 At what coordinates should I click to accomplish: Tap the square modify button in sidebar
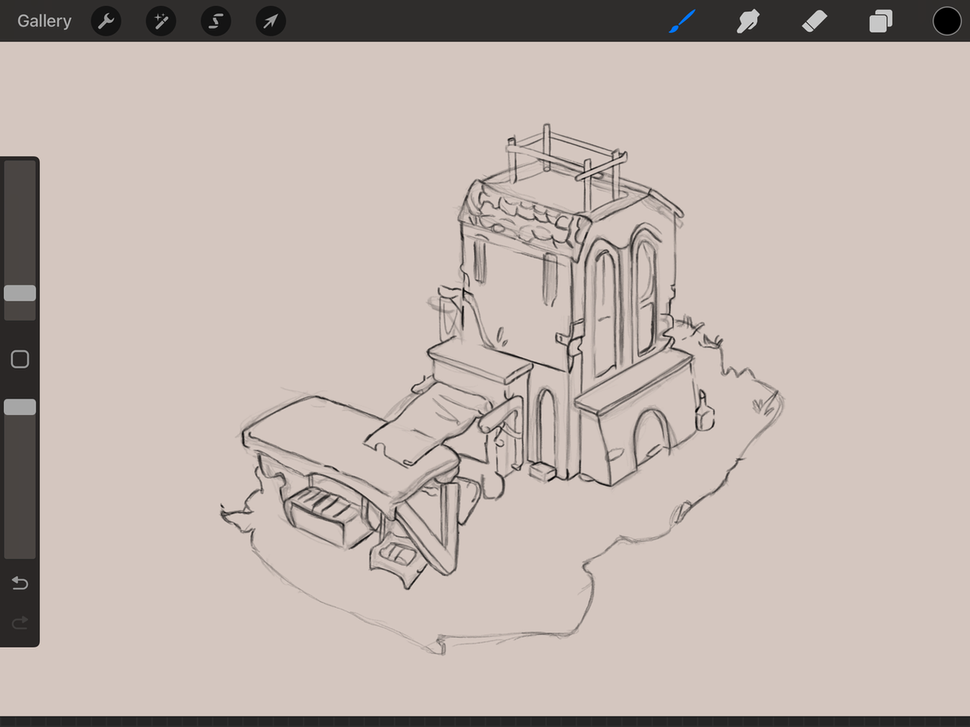tap(20, 359)
